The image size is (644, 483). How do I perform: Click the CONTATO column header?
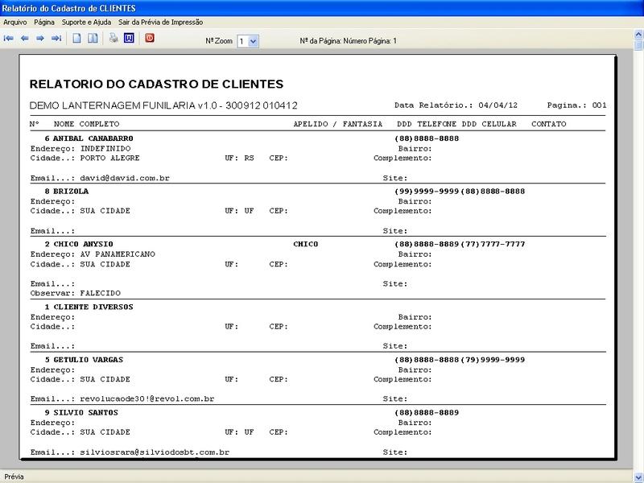point(549,124)
